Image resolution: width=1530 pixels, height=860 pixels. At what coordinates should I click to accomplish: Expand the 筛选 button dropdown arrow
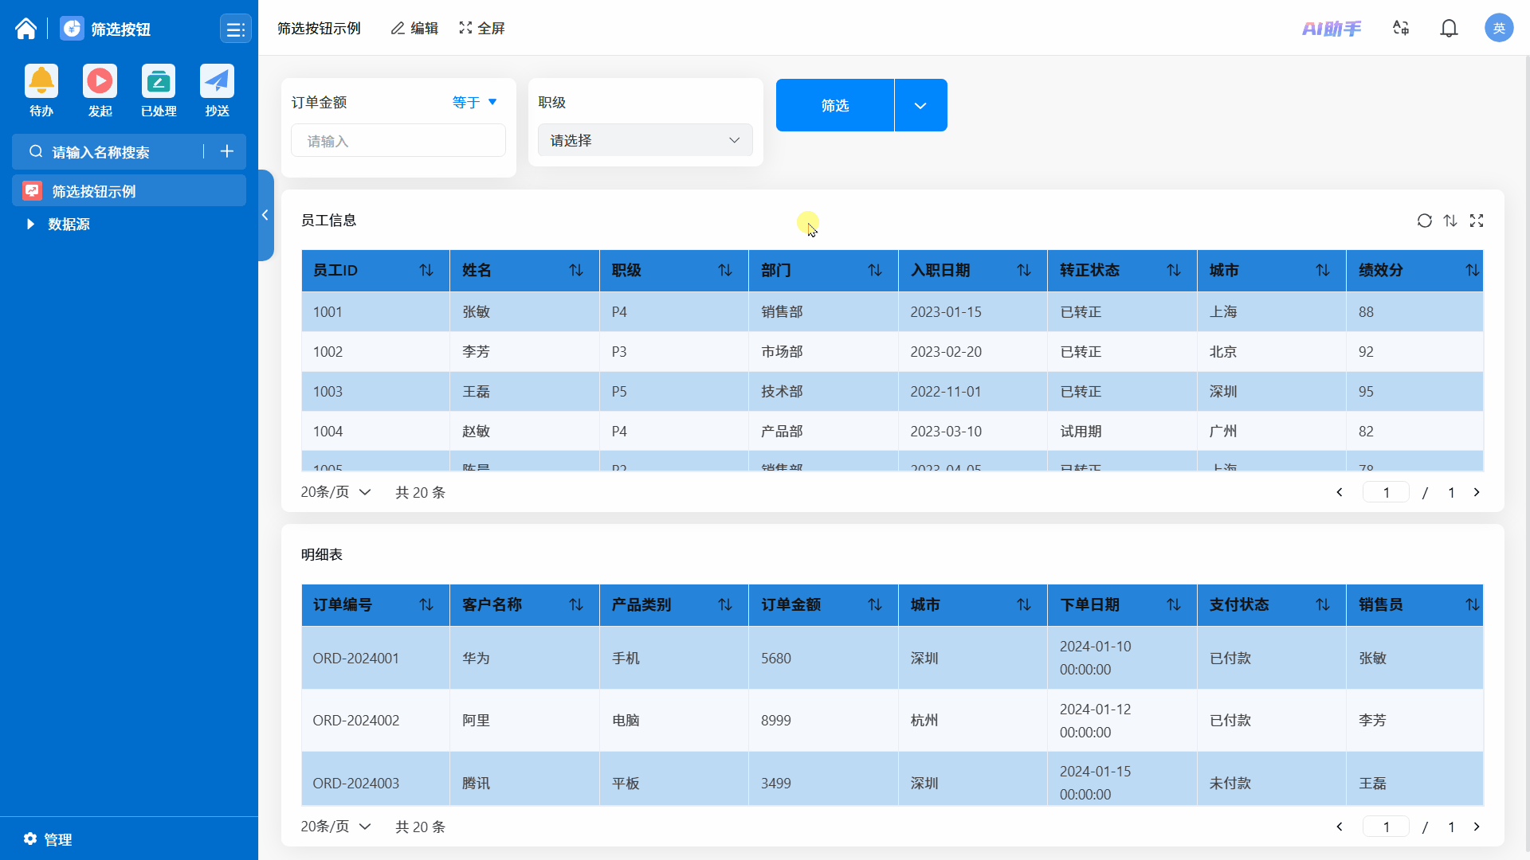point(920,105)
